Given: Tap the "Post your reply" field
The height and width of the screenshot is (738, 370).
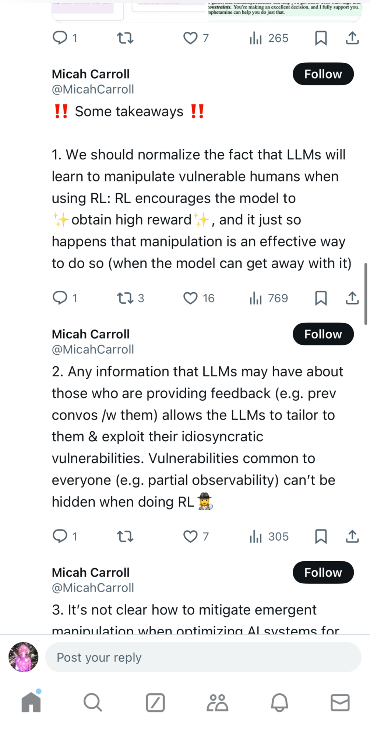Looking at the screenshot, I should tap(203, 657).
